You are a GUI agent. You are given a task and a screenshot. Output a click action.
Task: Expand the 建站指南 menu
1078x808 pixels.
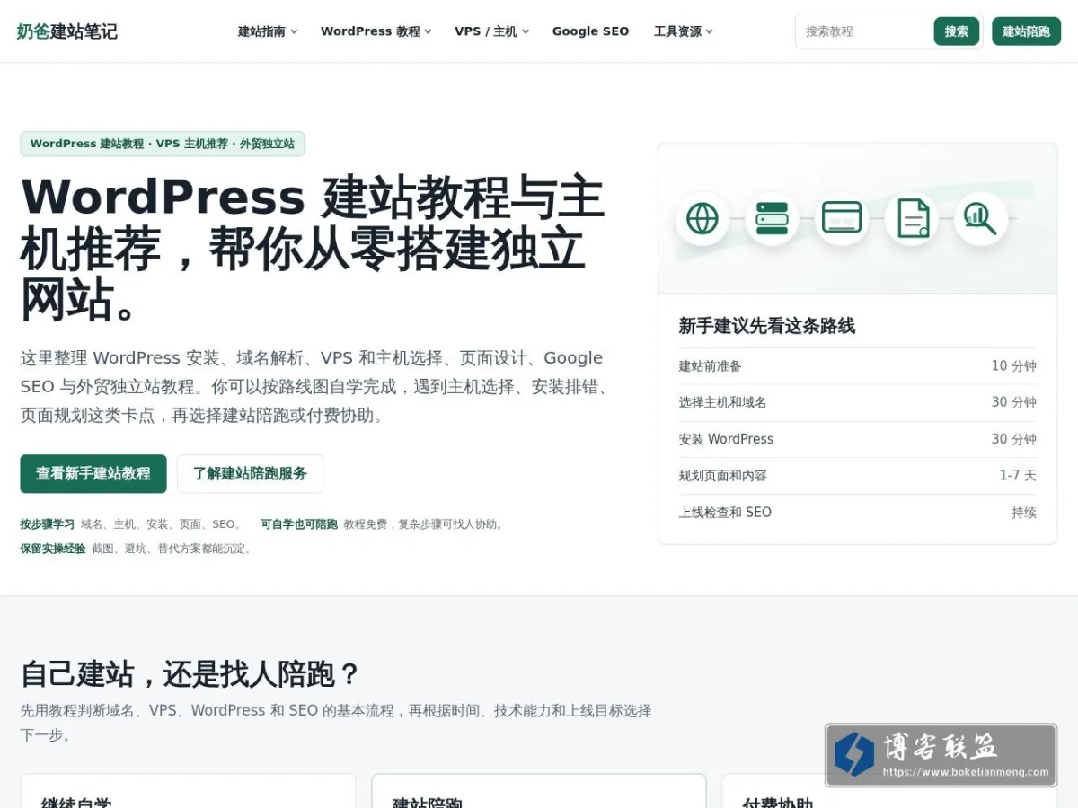tap(268, 31)
